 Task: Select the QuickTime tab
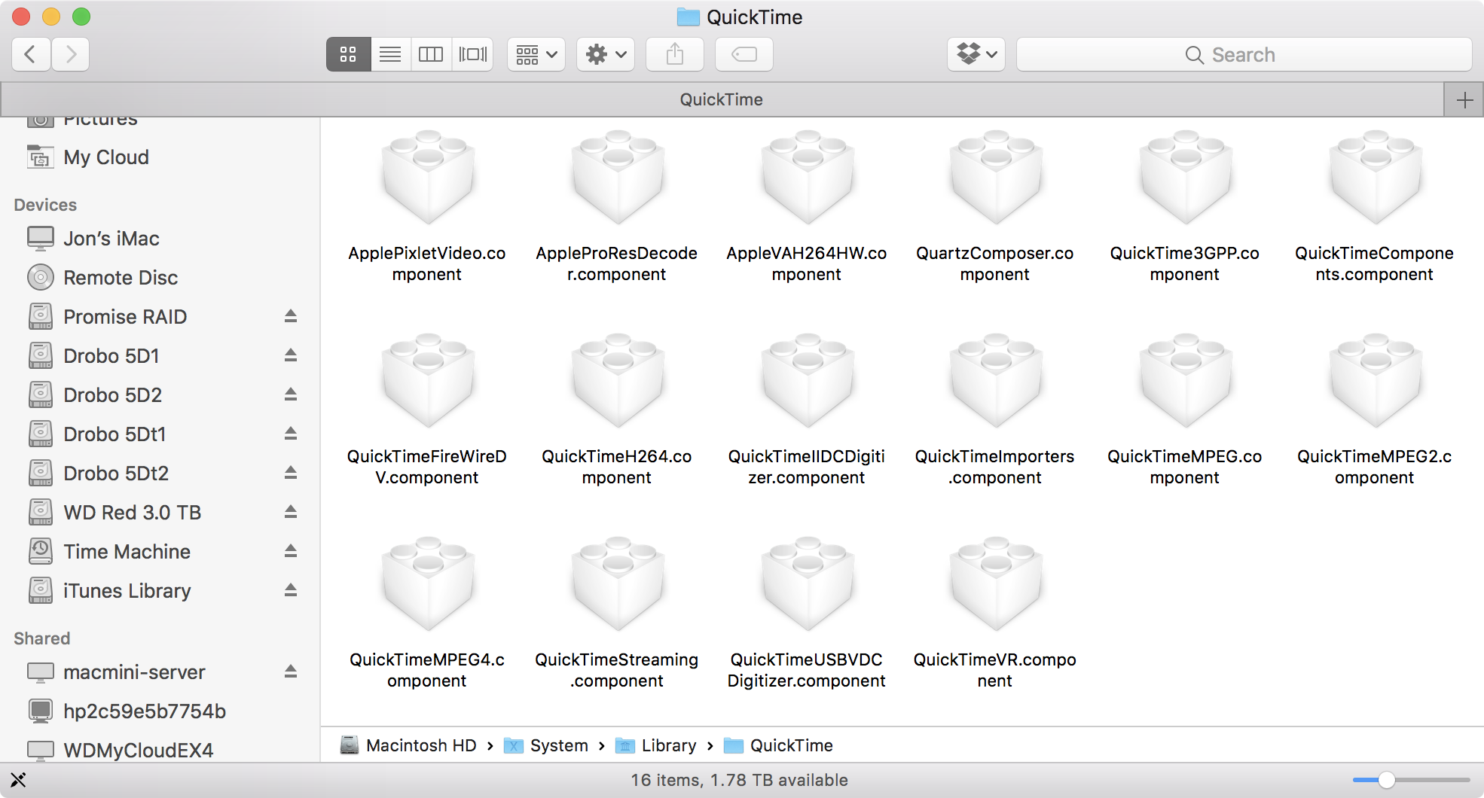point(722,99)
